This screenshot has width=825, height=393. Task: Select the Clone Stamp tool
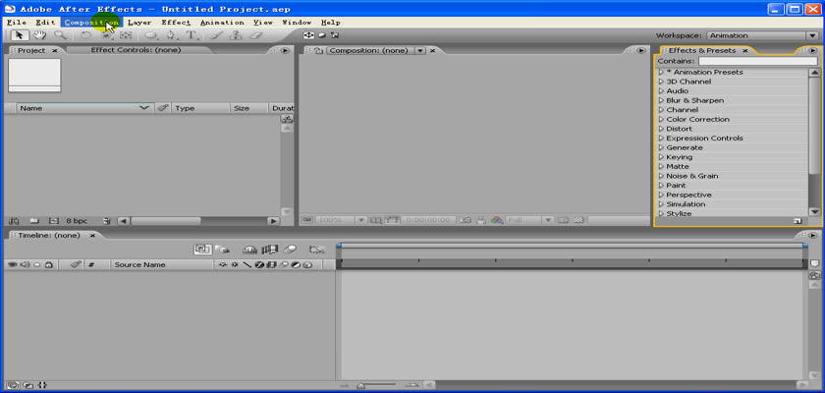click(x=237, y=35)
